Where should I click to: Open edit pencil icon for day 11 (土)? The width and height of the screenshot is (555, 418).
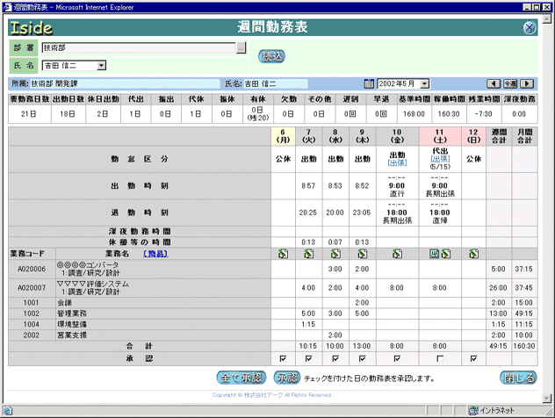(x=445, y=254)
